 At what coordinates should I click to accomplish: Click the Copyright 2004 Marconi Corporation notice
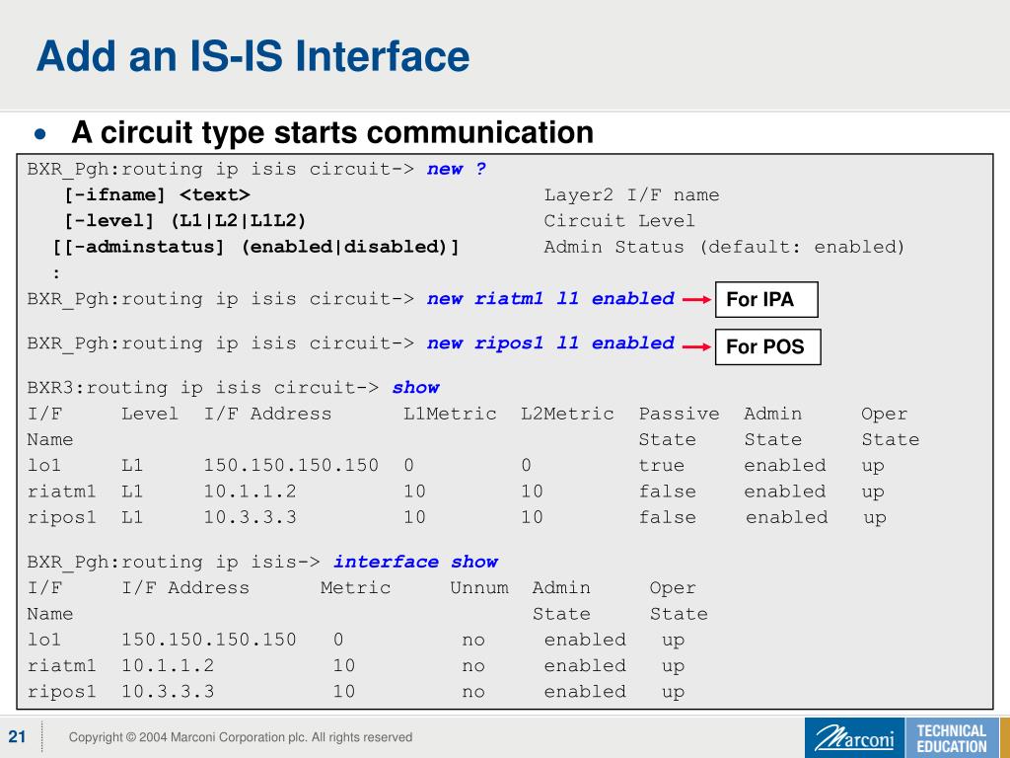(241, 737)
